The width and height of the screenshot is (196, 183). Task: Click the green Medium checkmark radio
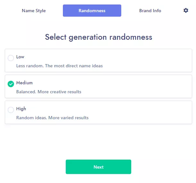point(11,84)
